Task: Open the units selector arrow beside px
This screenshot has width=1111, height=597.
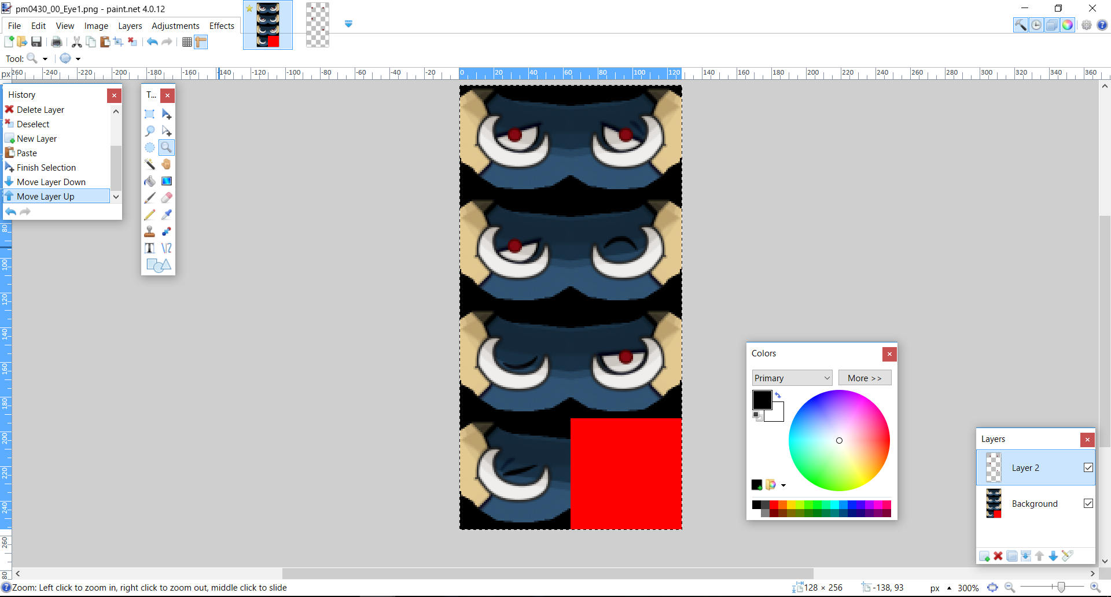Action: click(x=949, y=588)
